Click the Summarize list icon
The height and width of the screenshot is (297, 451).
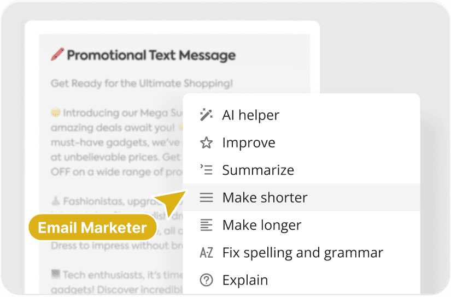pos(206,170)
